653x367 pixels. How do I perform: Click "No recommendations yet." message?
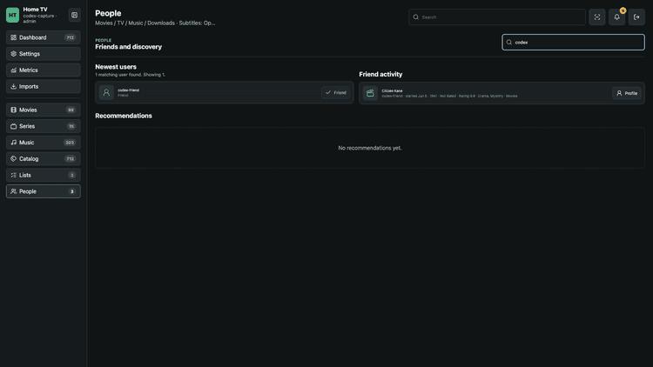tap(370, 148)
